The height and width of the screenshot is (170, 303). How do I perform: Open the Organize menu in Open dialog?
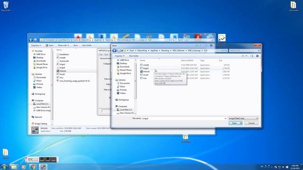(119, 56)
